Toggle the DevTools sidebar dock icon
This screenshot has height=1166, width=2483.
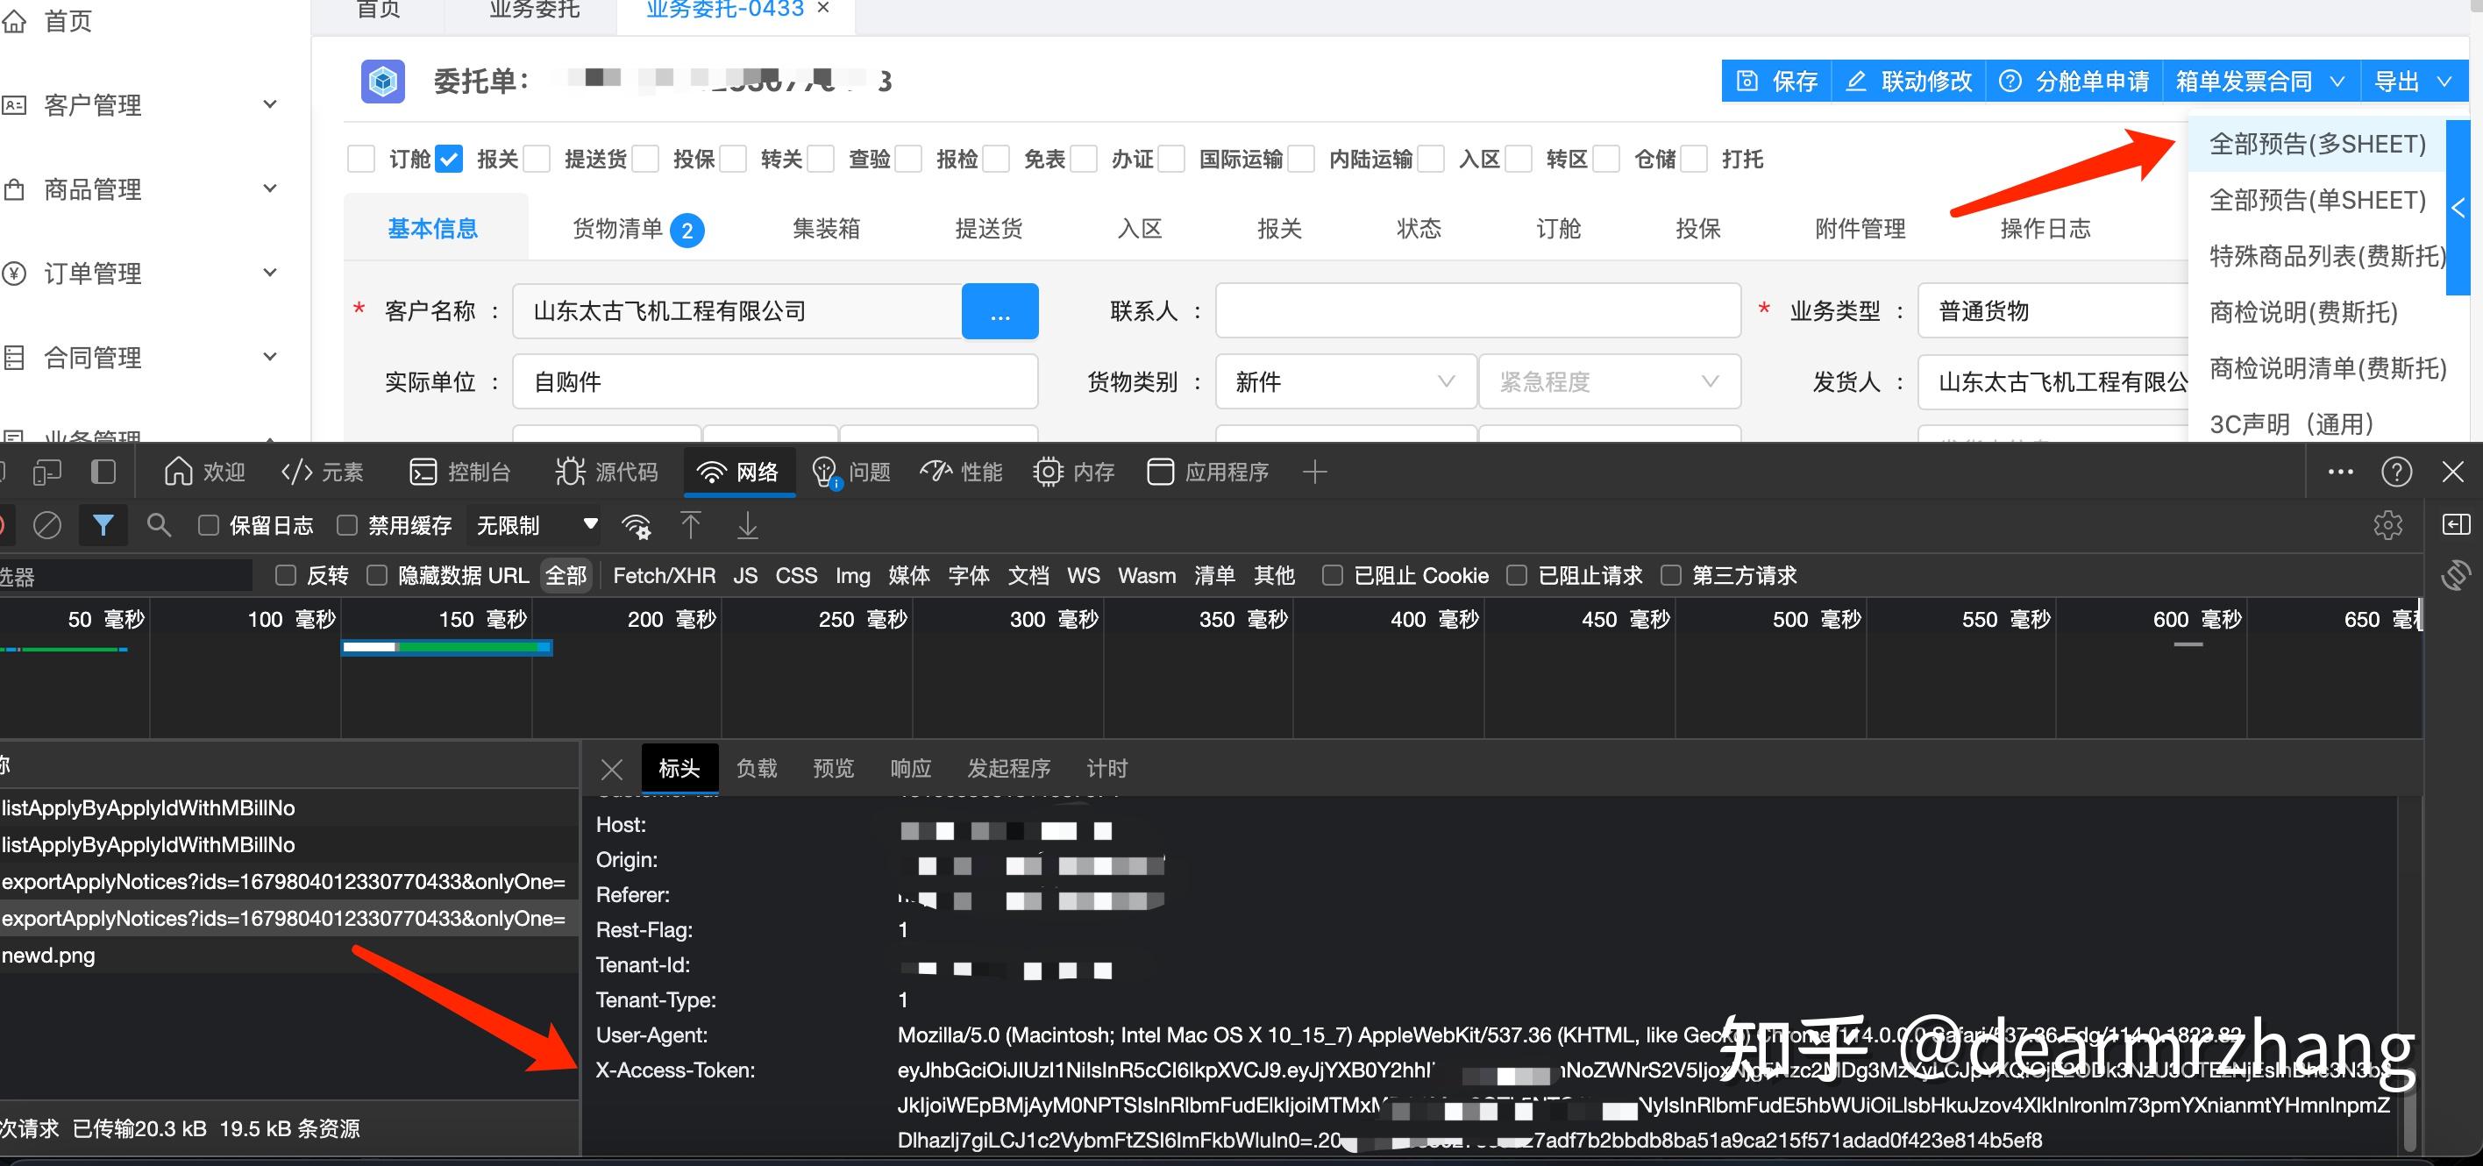point(103,471)
